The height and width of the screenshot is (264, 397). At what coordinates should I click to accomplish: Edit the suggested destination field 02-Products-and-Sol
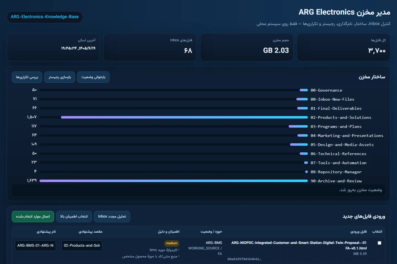(x=82, y=246)
